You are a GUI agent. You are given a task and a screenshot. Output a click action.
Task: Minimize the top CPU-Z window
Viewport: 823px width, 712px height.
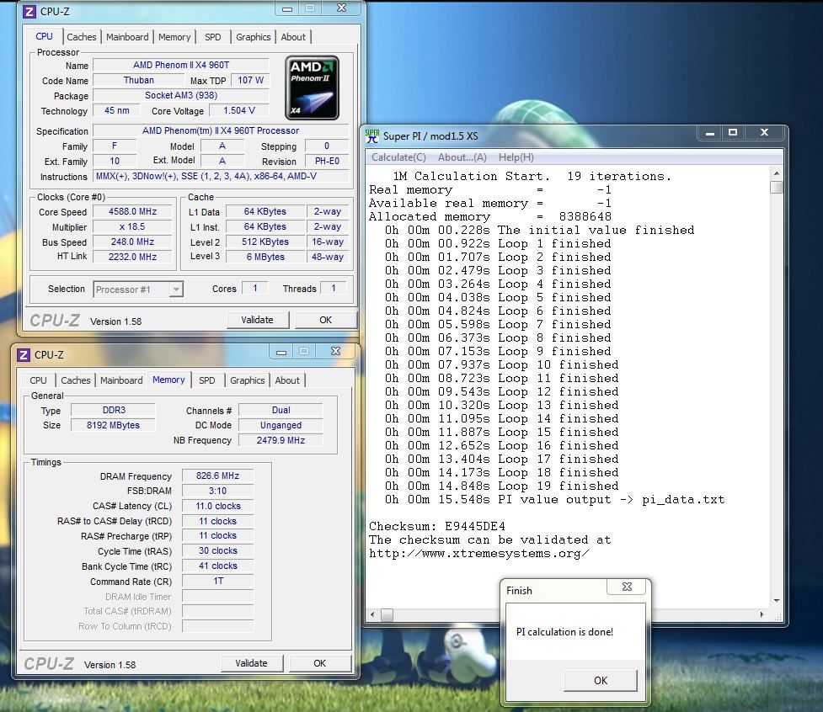coord(287,8)
